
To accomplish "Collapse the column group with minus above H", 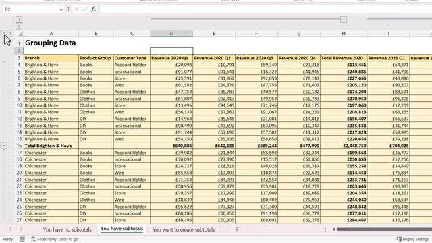I will click(344, 20).
